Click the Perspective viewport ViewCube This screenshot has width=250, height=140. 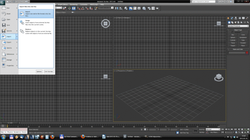[219, 77]
